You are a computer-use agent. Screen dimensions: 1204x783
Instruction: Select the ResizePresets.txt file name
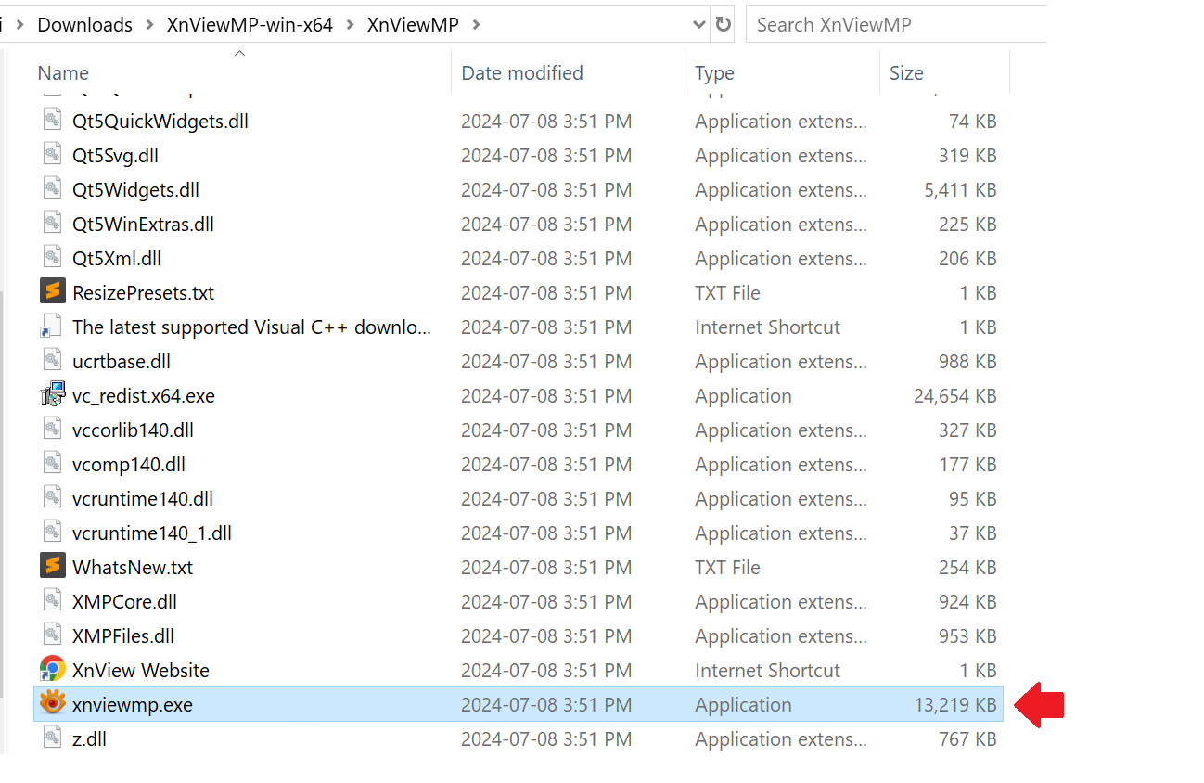pyautogui.click(x=143, y=293)
